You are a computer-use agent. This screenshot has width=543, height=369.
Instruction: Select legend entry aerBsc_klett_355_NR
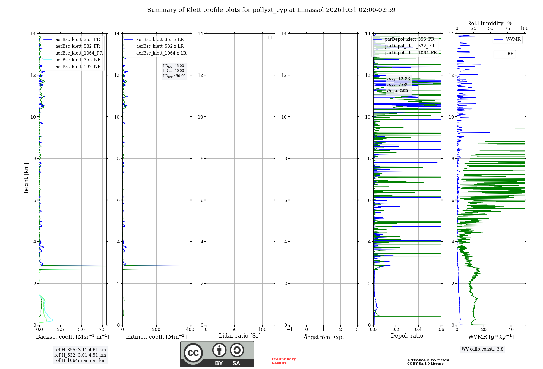click(x=73, y=60)
